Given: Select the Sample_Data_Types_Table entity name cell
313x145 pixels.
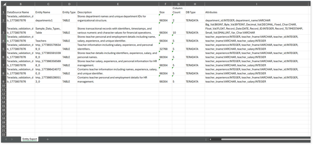Looking at the screenshot, I should [x=48, y=30].
